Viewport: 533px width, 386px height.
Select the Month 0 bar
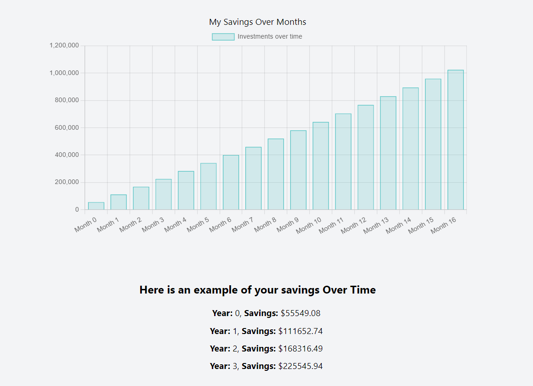[96, 206]
